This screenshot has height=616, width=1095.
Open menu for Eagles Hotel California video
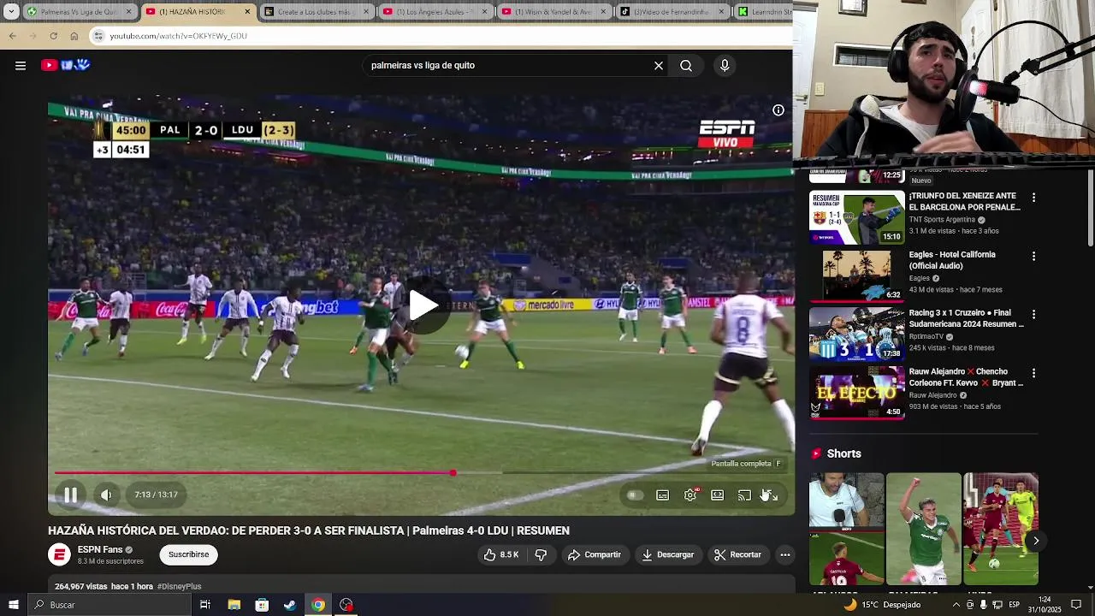click(x=1033, y=257)
